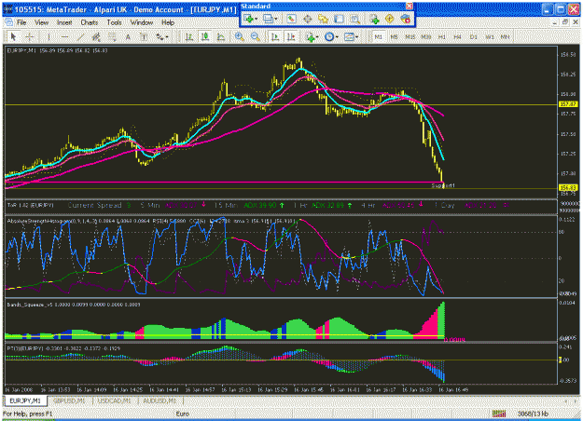Screen dimensions: 583x421
Task: Select the M1 timeframe button
Action: (379, 36)
